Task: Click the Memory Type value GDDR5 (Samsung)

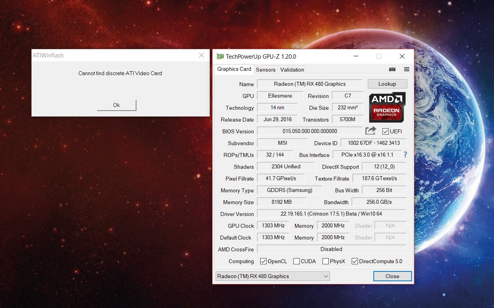Action: click(x=289, y=190)
